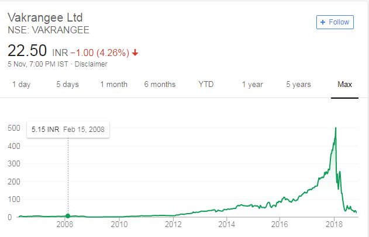This screenshot has width=369, height=237.
Task: Open the 5 years tab
Action: [298, 85]
